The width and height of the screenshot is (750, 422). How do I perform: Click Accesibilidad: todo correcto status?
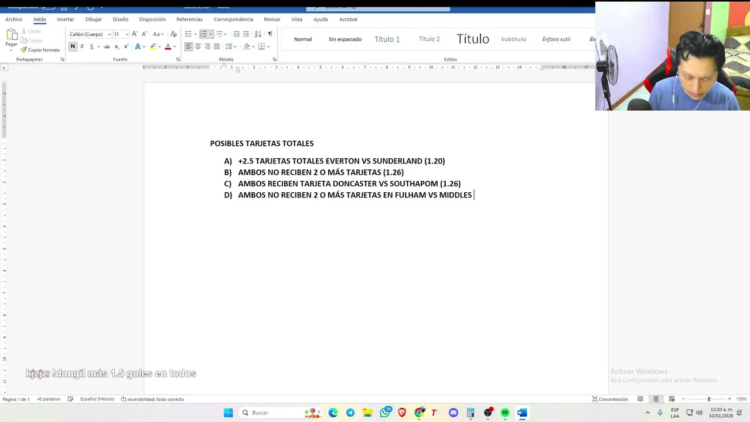(x=152, y=399)
